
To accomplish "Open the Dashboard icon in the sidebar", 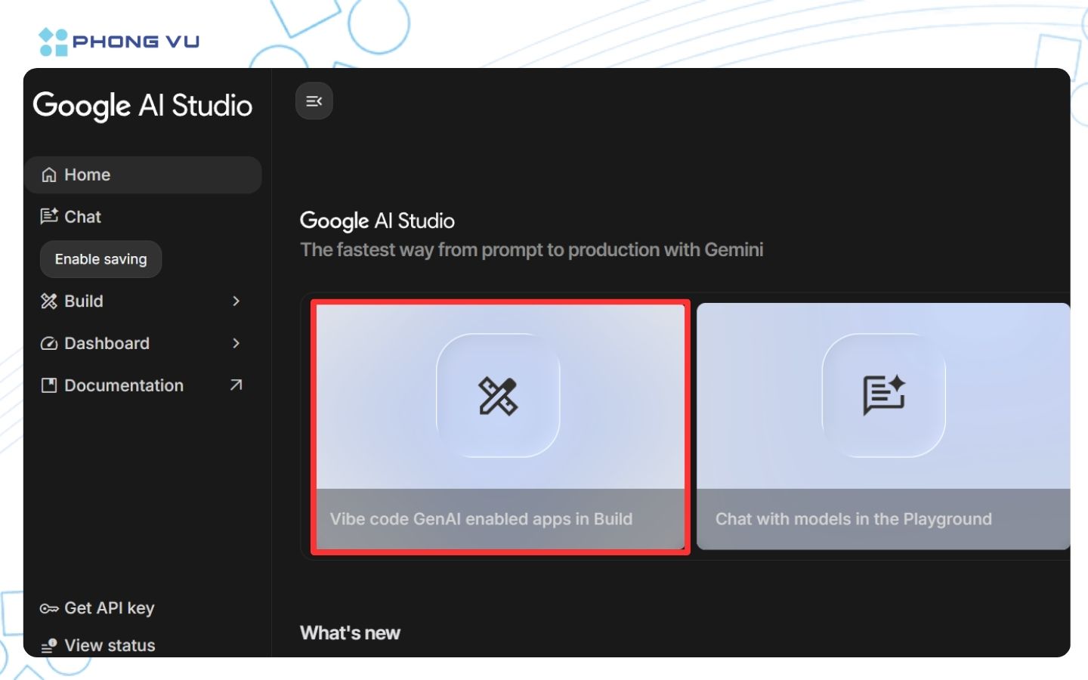I will coord(48,344).
